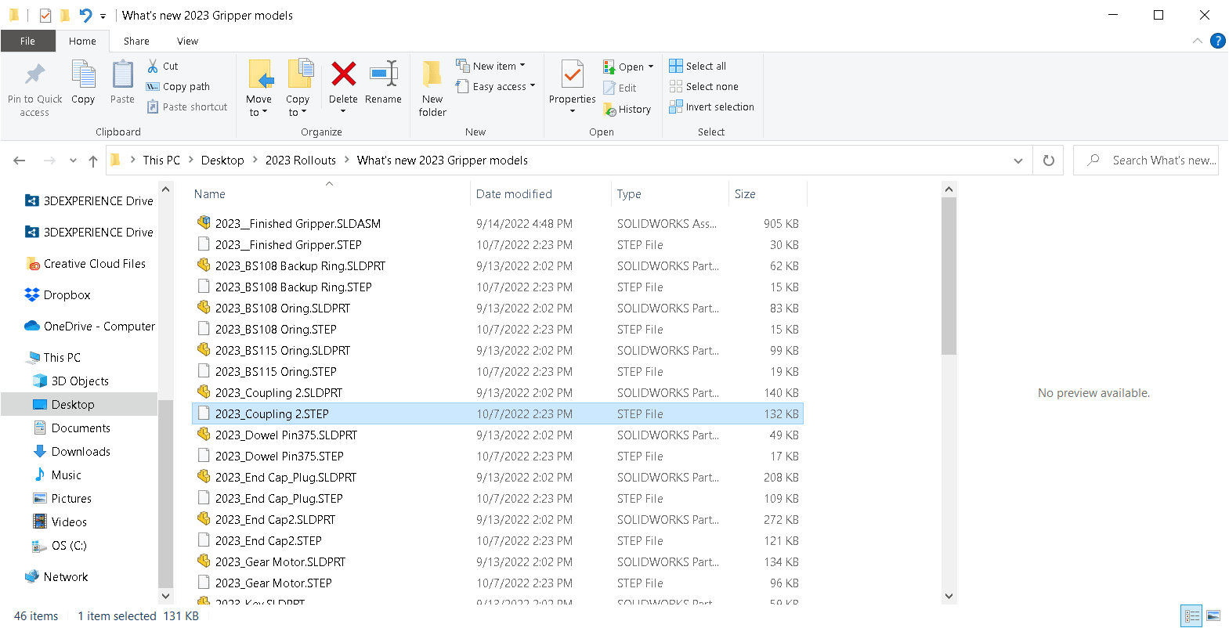Click the Delete red X icon
Screen dimensions: 1229x628
click(343, 74)
